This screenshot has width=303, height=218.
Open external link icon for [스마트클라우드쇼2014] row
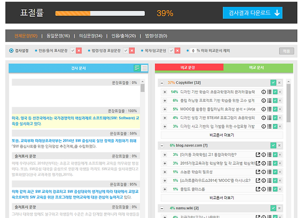pyautogui.click(x=258, y=181)
